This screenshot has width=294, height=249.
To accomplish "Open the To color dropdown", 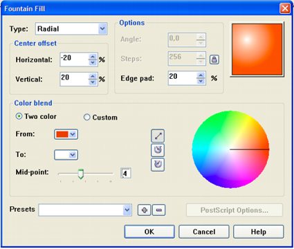I will pos(73,155).
